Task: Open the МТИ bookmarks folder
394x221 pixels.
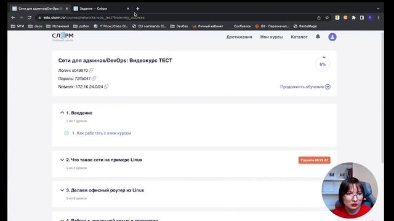Action: tap(18, 26)
